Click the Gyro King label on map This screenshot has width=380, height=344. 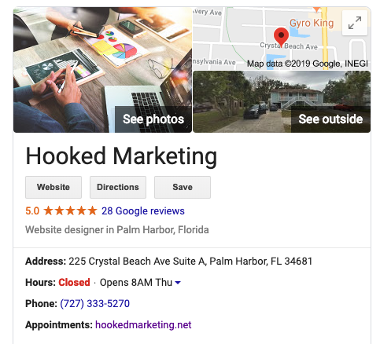(312, 23)
